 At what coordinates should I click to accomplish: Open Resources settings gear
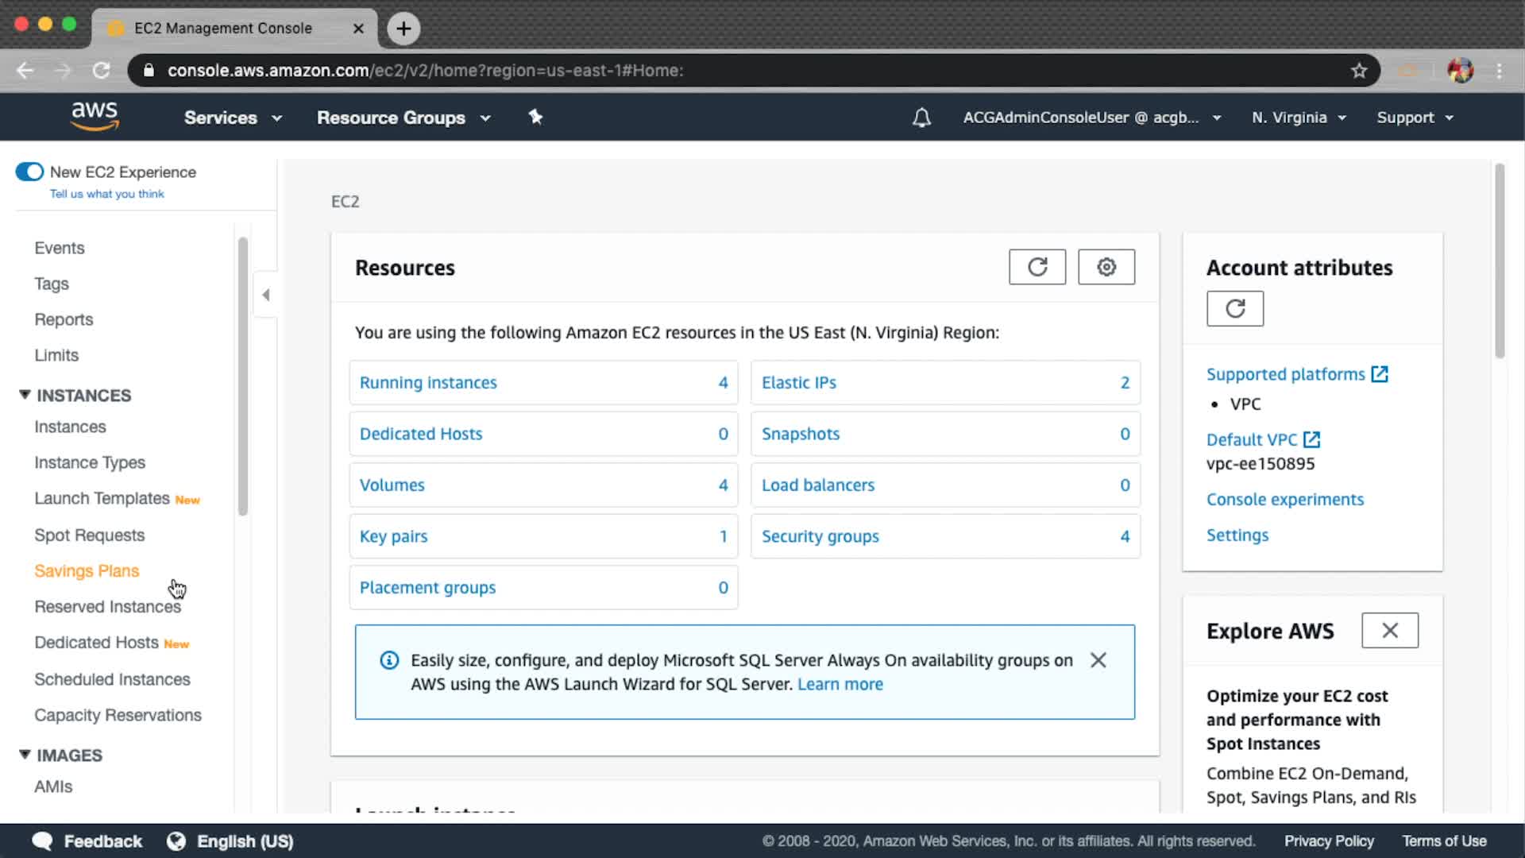point(1106,267)
